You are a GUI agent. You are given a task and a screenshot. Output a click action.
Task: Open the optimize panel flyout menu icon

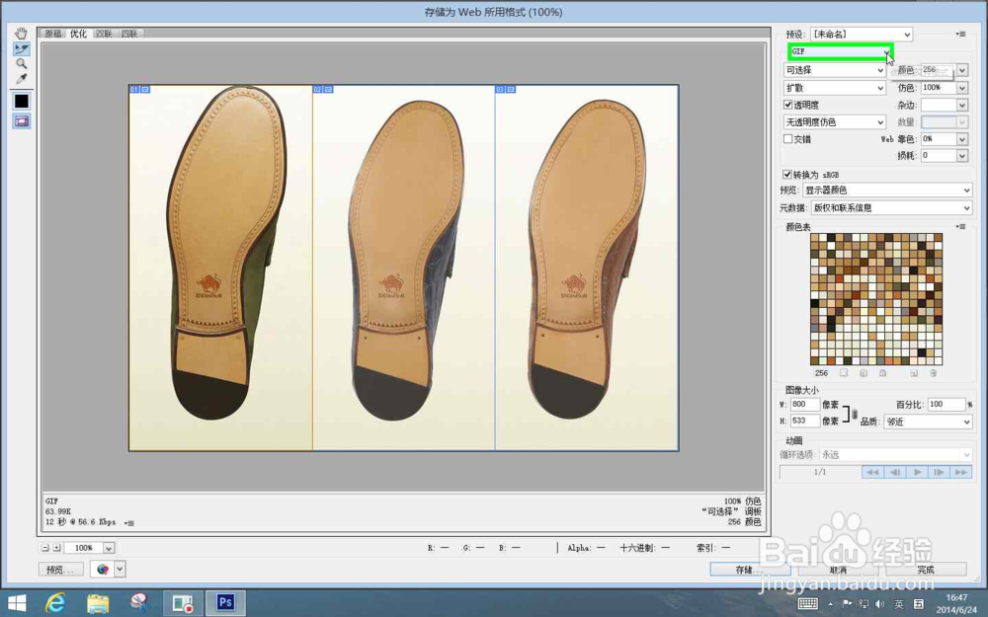coord(961,34)
